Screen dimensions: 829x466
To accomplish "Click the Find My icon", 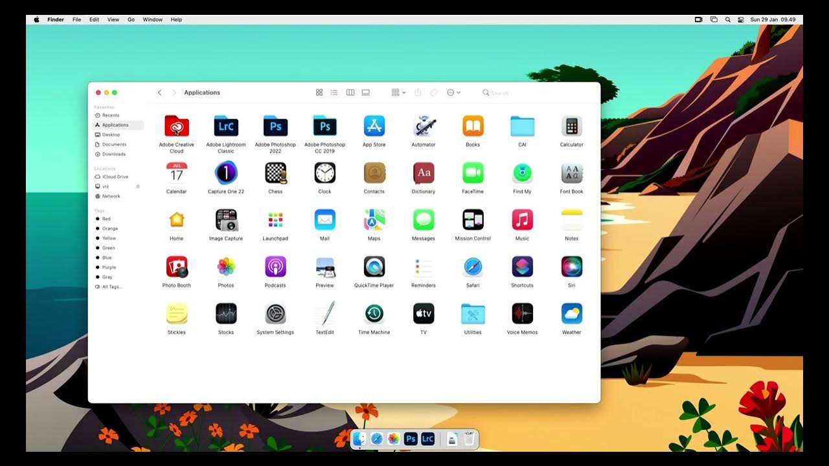I will tap(522, 173).
